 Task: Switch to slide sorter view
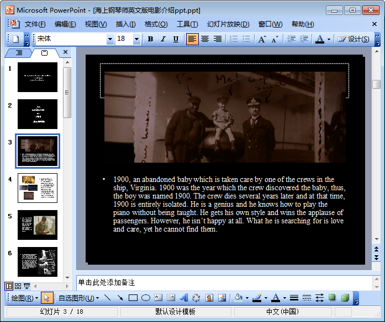tap(18, 286)
